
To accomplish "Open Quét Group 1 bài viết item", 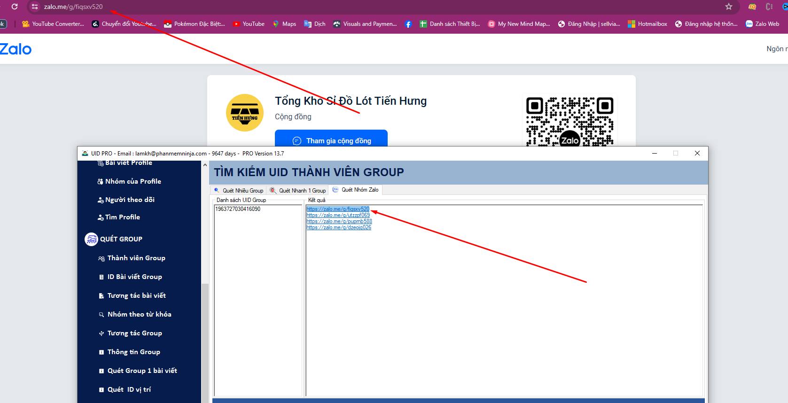I will click(x=138, y=371).
